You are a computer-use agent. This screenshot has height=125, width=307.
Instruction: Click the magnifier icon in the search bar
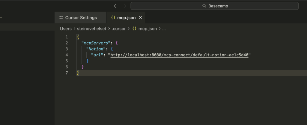click(204, 6)
